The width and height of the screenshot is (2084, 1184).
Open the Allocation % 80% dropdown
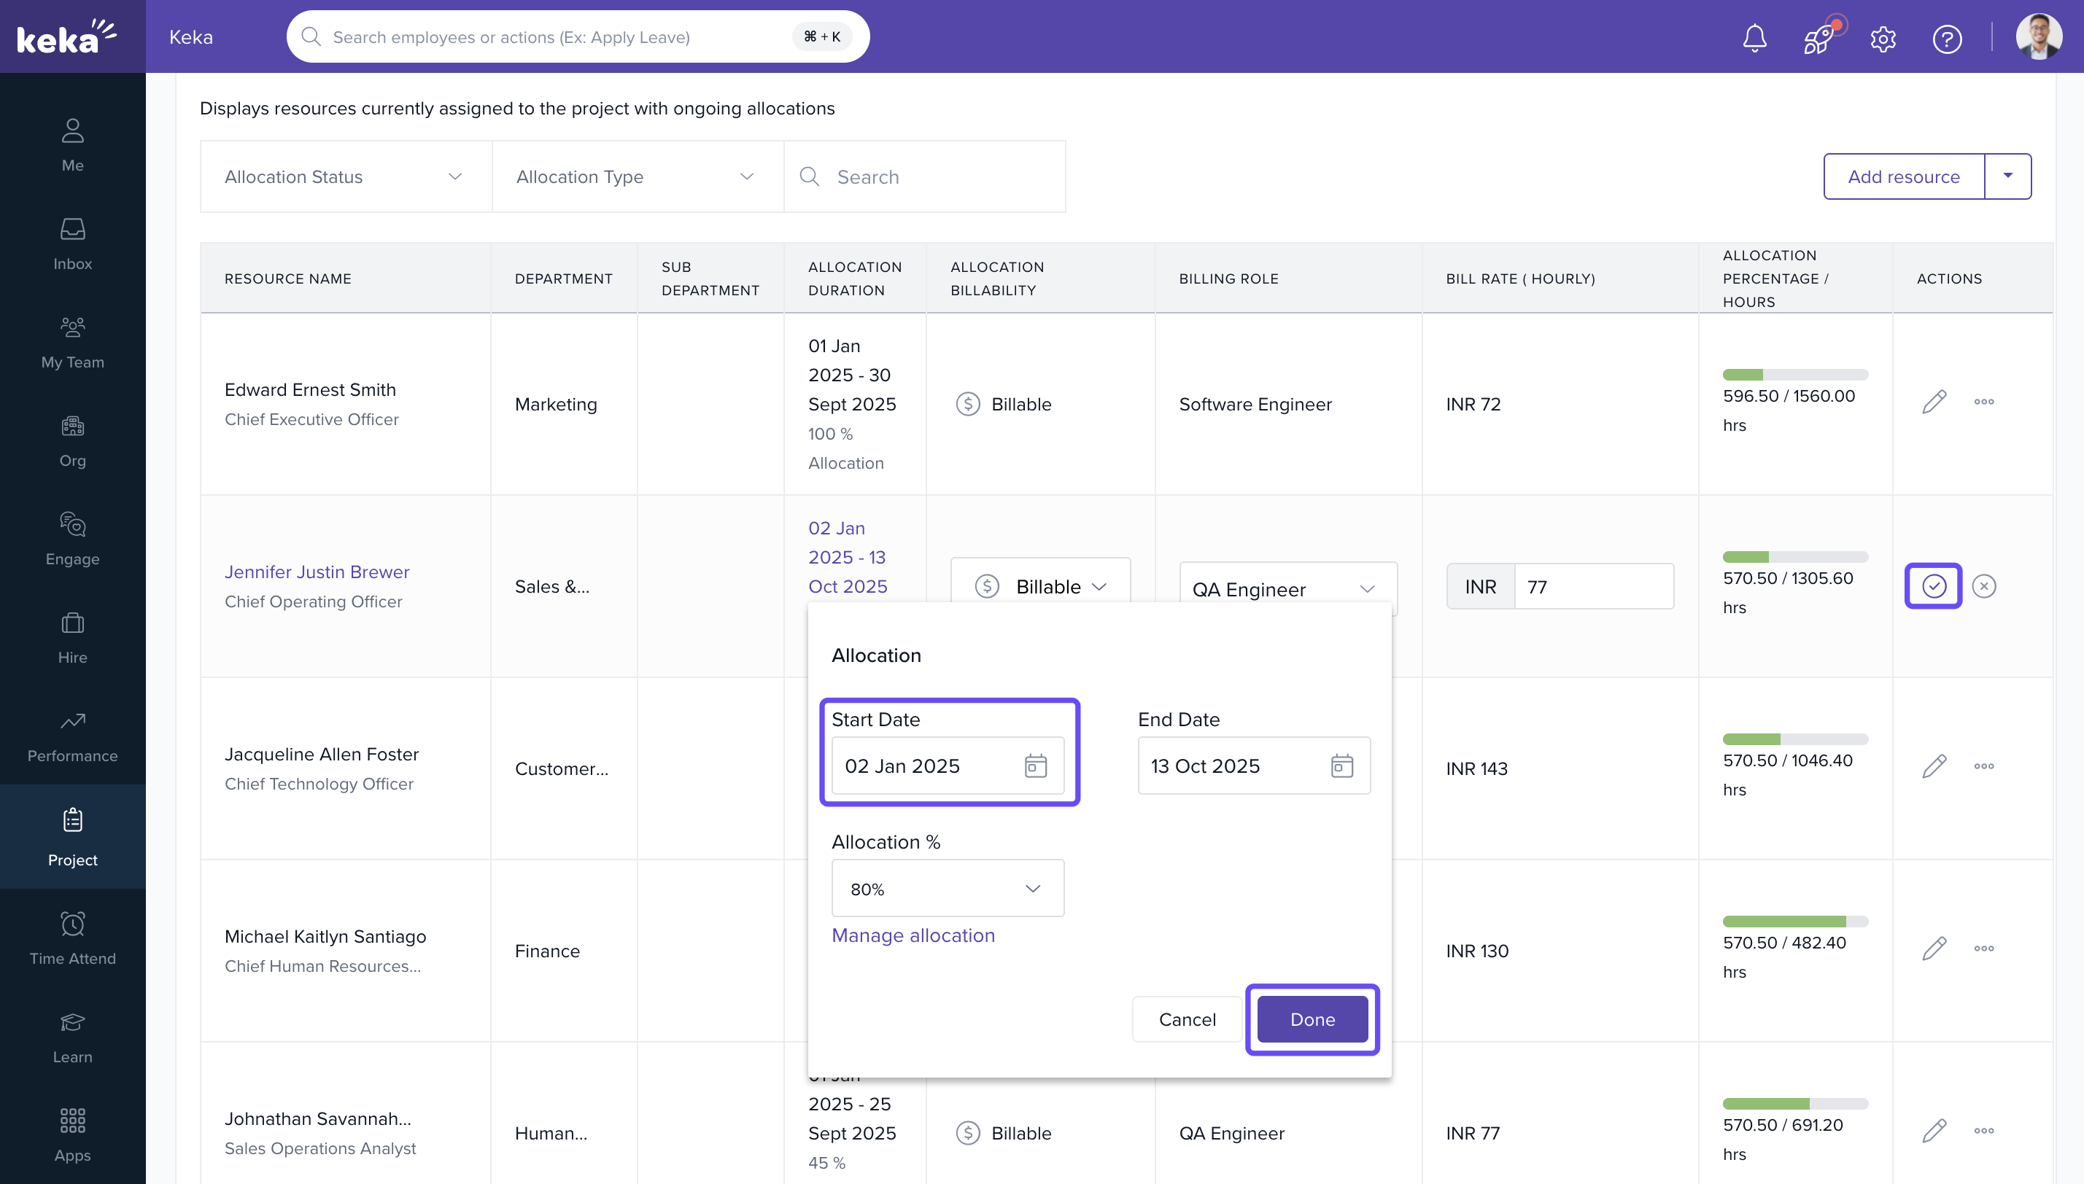point(947,889)
